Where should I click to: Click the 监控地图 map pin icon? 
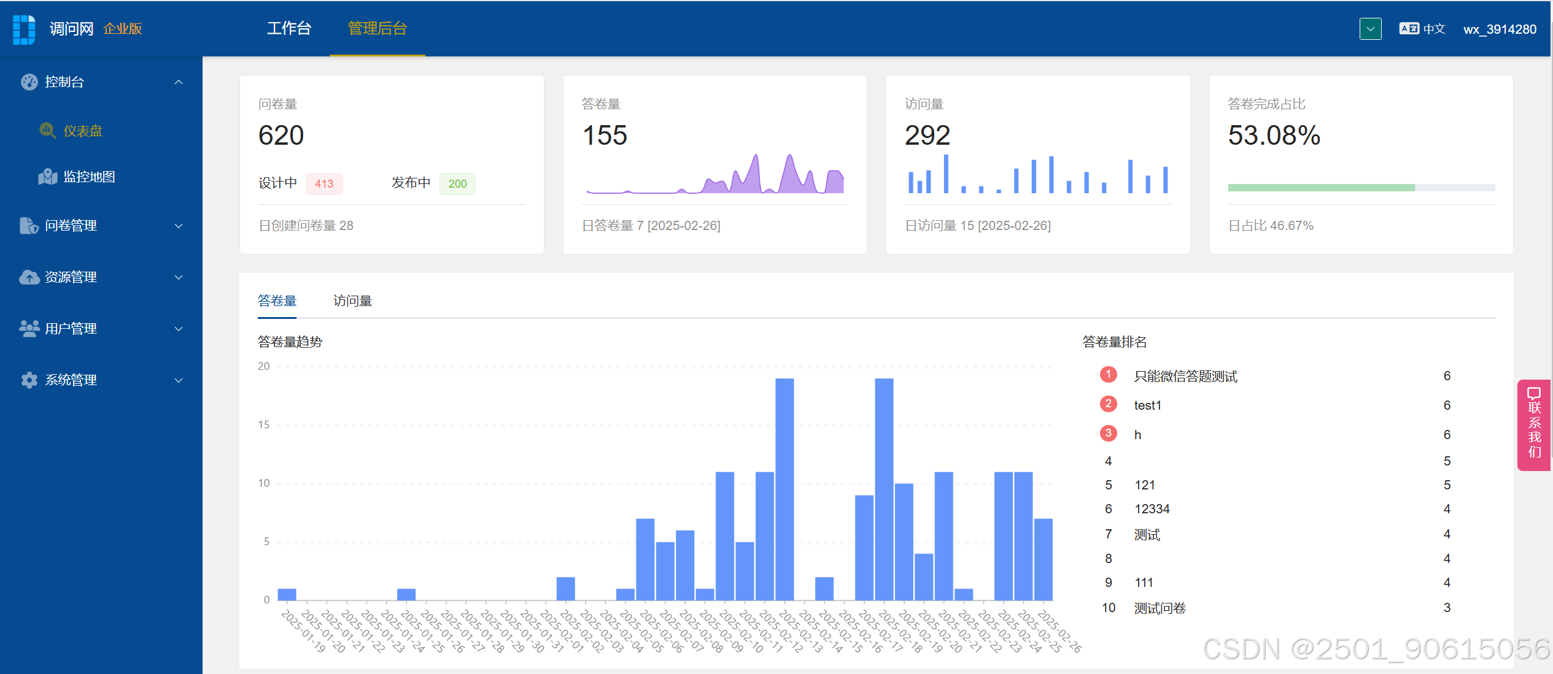click(x=47, y=177)
